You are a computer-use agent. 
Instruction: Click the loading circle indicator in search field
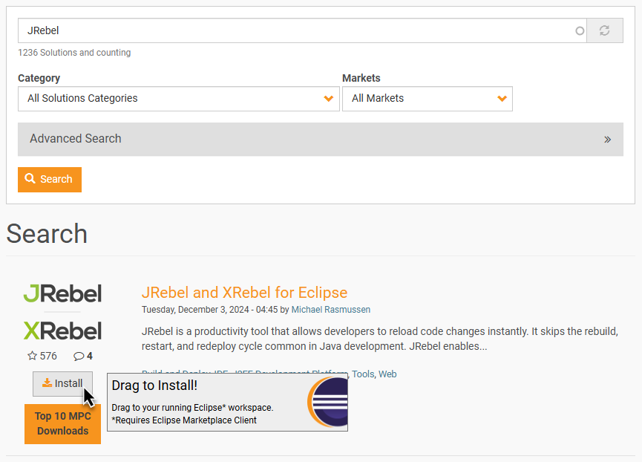[580, 30]
